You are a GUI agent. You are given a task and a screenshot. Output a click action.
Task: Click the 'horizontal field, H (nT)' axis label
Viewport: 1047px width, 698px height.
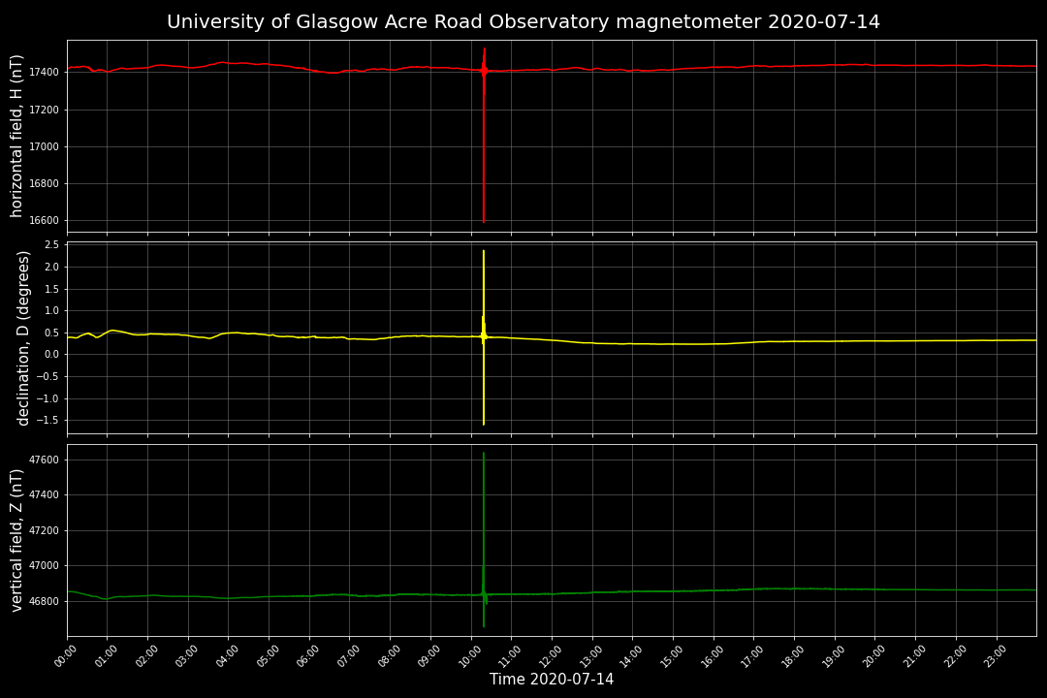click(x=16, y=137)
